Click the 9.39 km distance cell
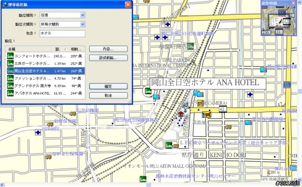302x187 pixels. click(60, 86)
